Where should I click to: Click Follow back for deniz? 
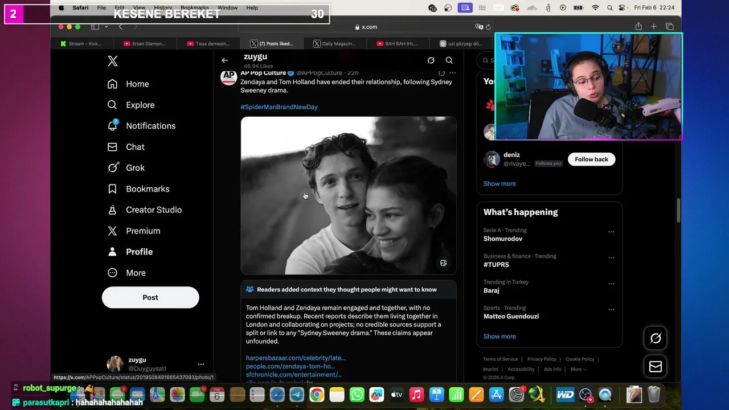[x=591, y=159]
